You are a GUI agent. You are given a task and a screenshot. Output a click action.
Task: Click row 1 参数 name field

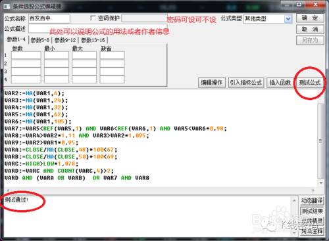(26, 55)
